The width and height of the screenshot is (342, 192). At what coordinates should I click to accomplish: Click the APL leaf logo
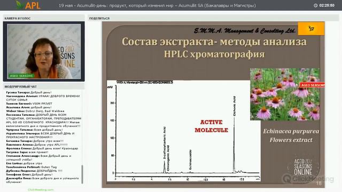pos(28,5)
